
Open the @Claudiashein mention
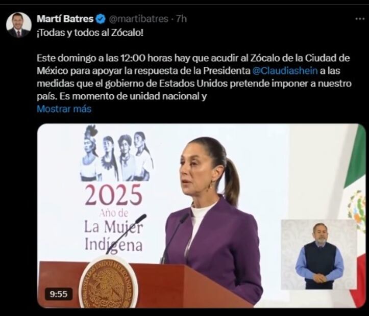pos(285,70)
